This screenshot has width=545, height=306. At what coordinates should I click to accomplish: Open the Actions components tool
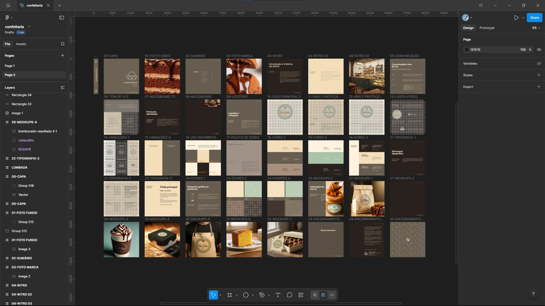click(301, 295)
